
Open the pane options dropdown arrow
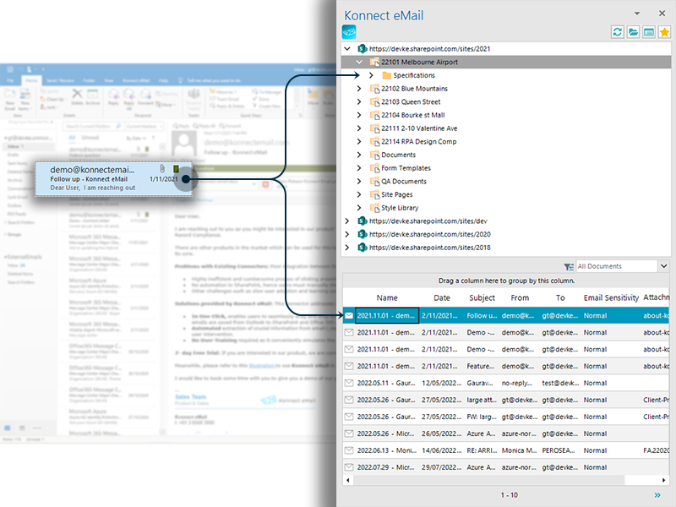(637, 14)
